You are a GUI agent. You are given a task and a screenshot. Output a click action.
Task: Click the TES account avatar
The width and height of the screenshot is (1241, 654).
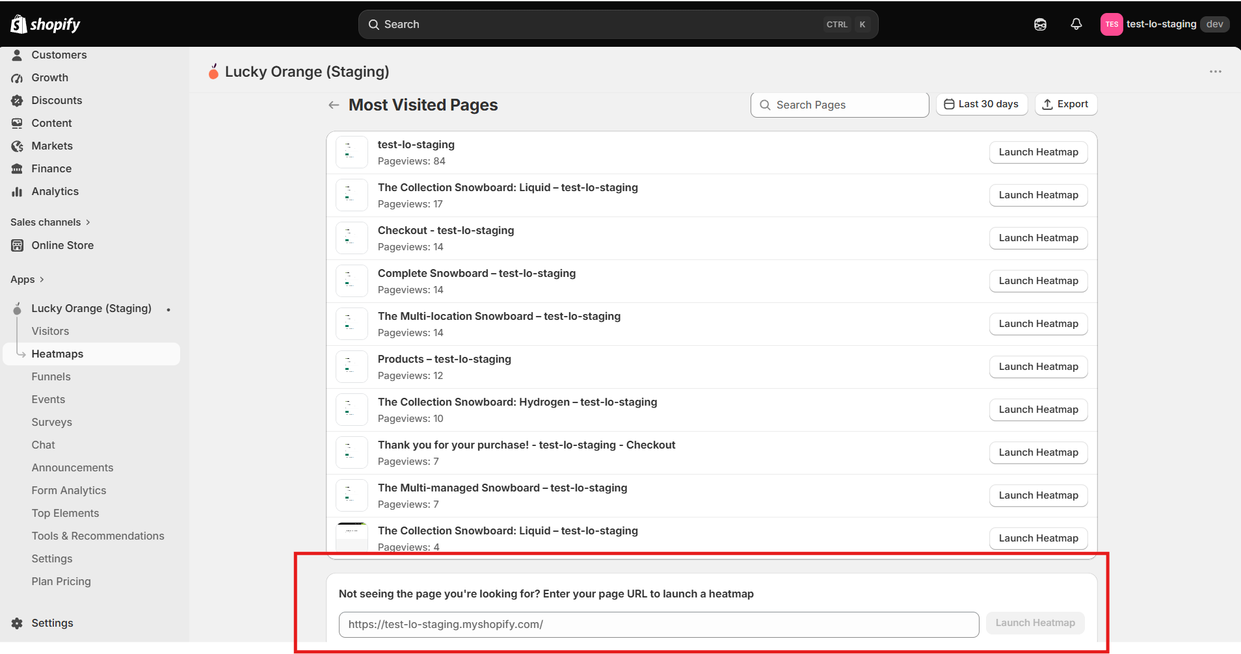pos(1112,24)
